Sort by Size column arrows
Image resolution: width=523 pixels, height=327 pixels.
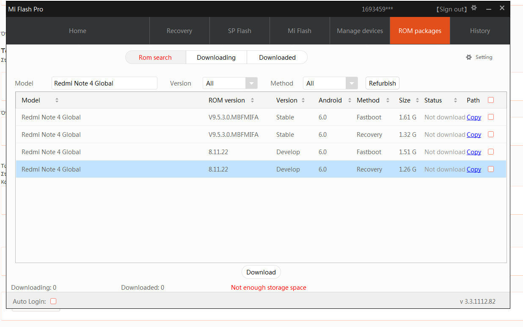[x=417, y=100]
